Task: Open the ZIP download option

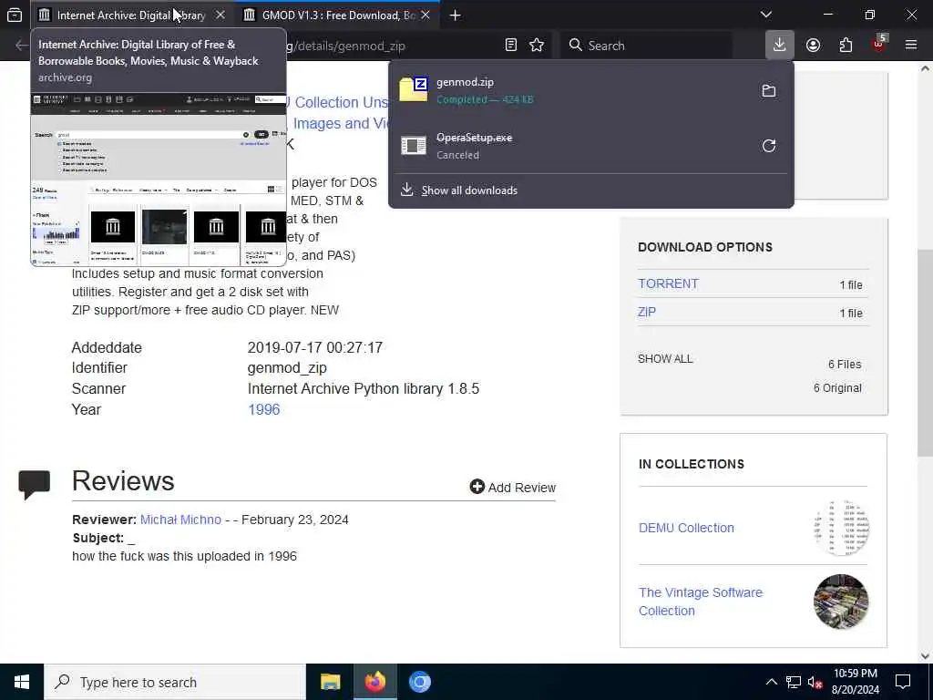Action: pos(647,312)
